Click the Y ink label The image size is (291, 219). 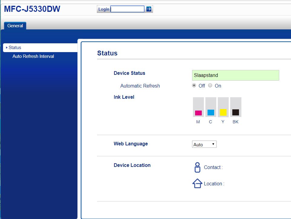pos(223,122)
